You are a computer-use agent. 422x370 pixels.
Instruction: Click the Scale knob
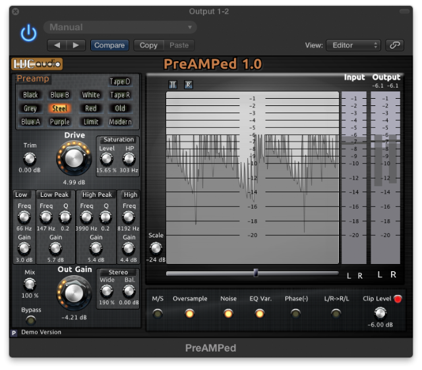point(156,248)
